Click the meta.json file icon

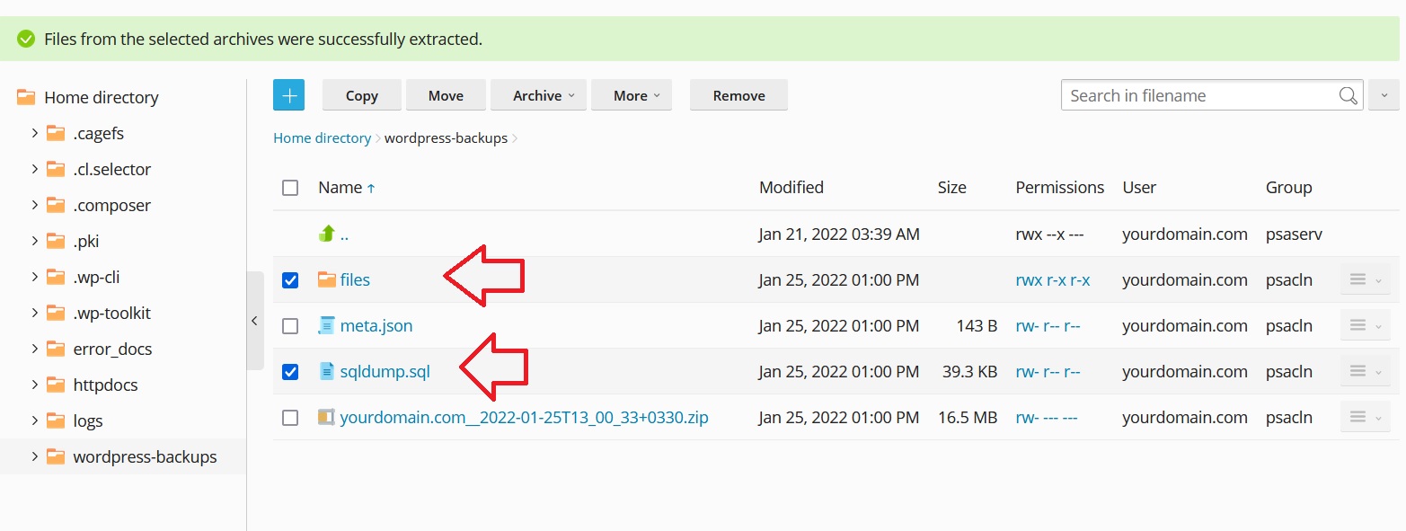coord(327,326)
